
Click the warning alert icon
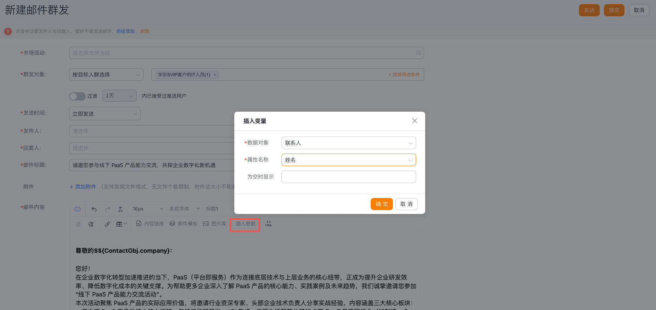tap(8, 31)
